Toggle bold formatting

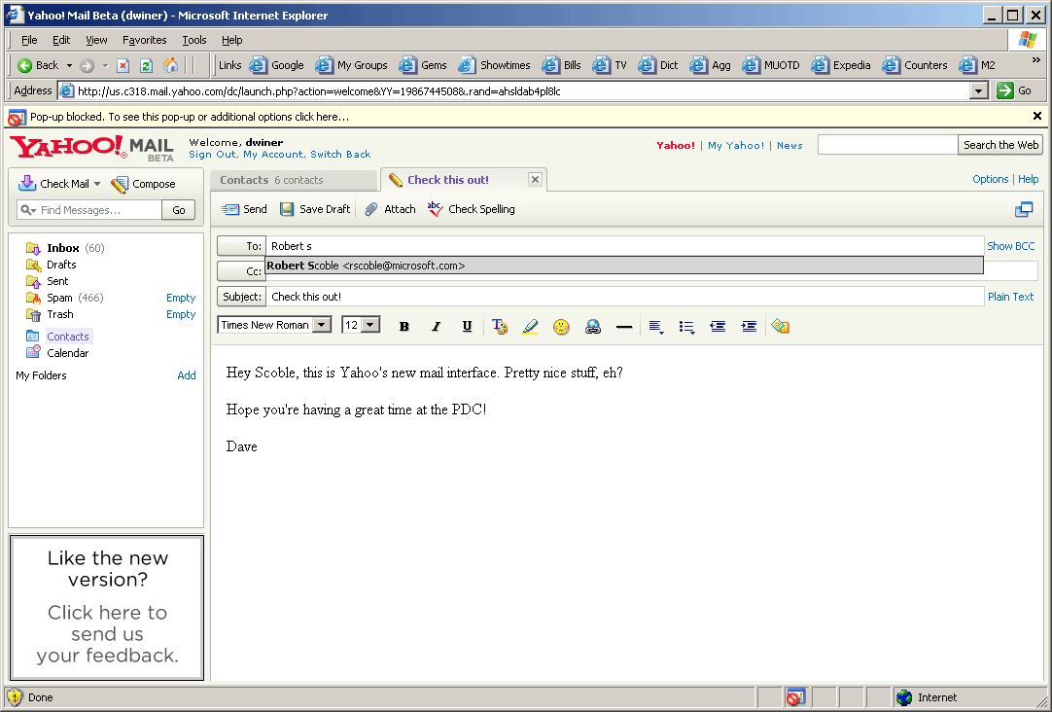tap(404, 327)
